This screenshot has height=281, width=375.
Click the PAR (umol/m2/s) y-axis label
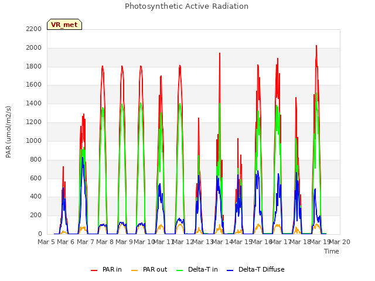[8, 132]
